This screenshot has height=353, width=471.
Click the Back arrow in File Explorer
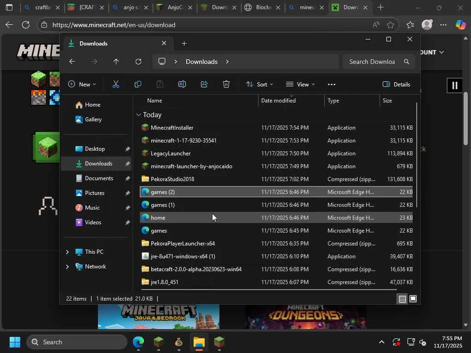72,62
